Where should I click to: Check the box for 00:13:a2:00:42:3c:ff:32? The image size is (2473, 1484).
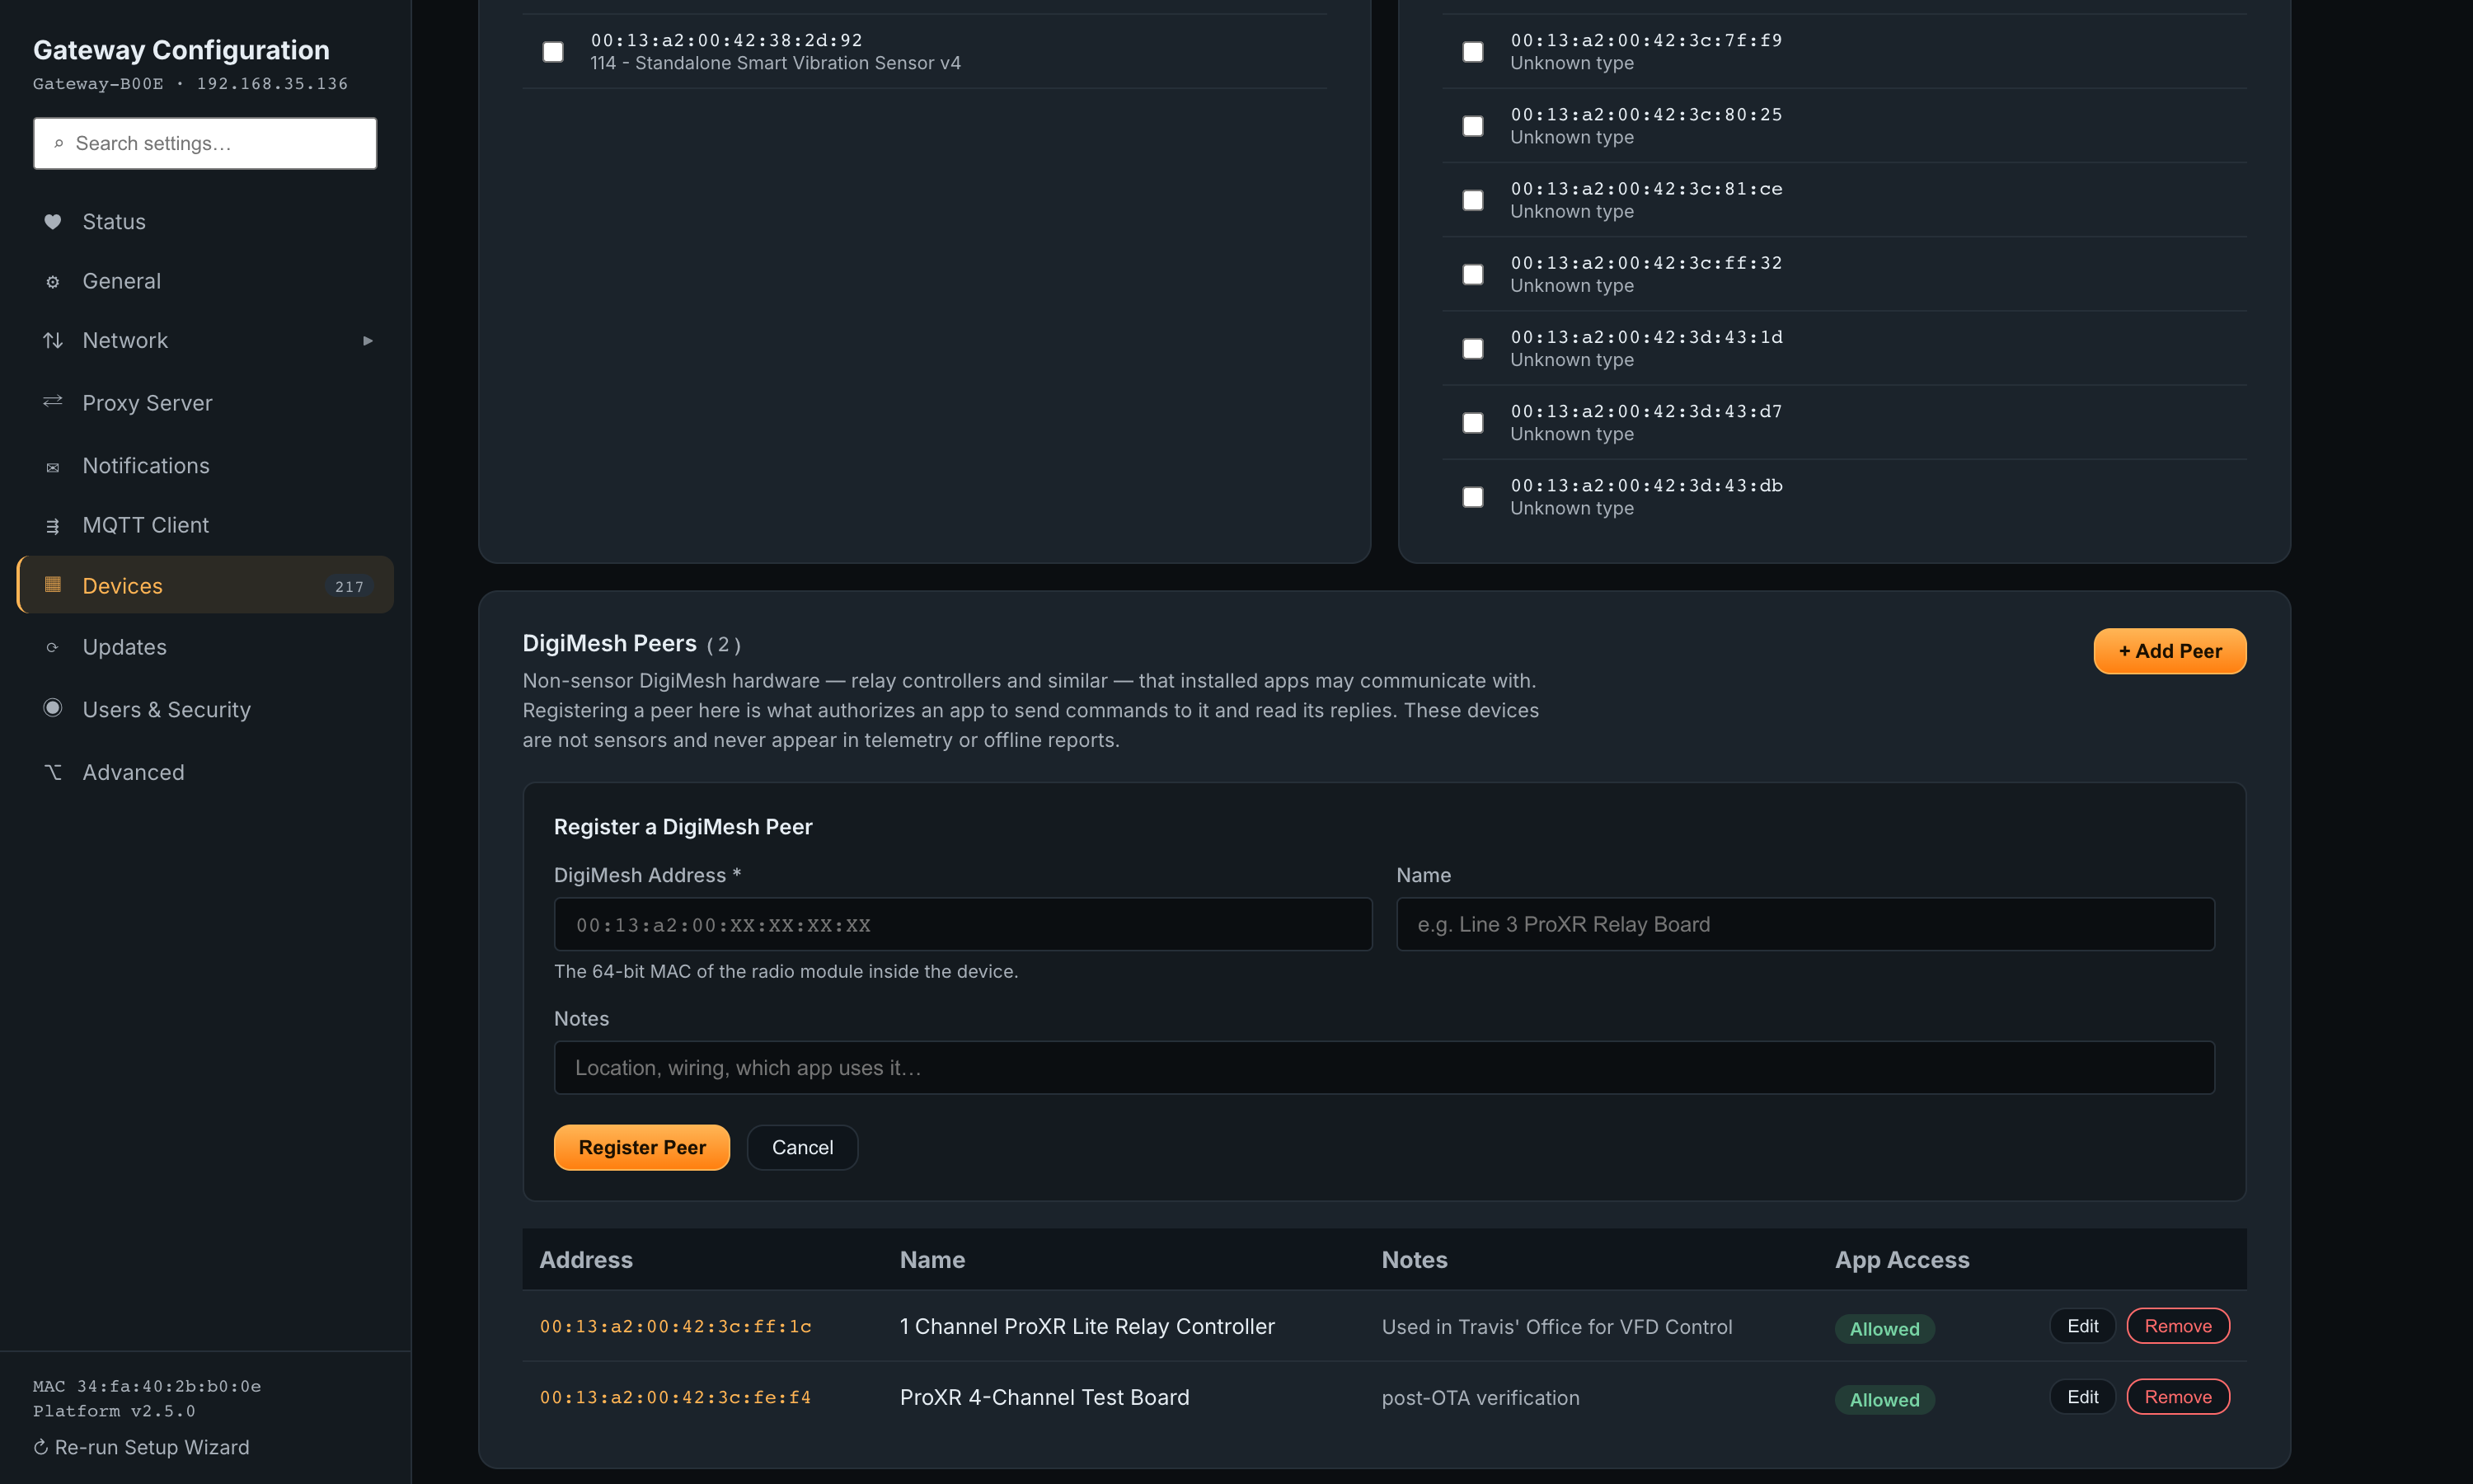click(x=1472, y=274)
